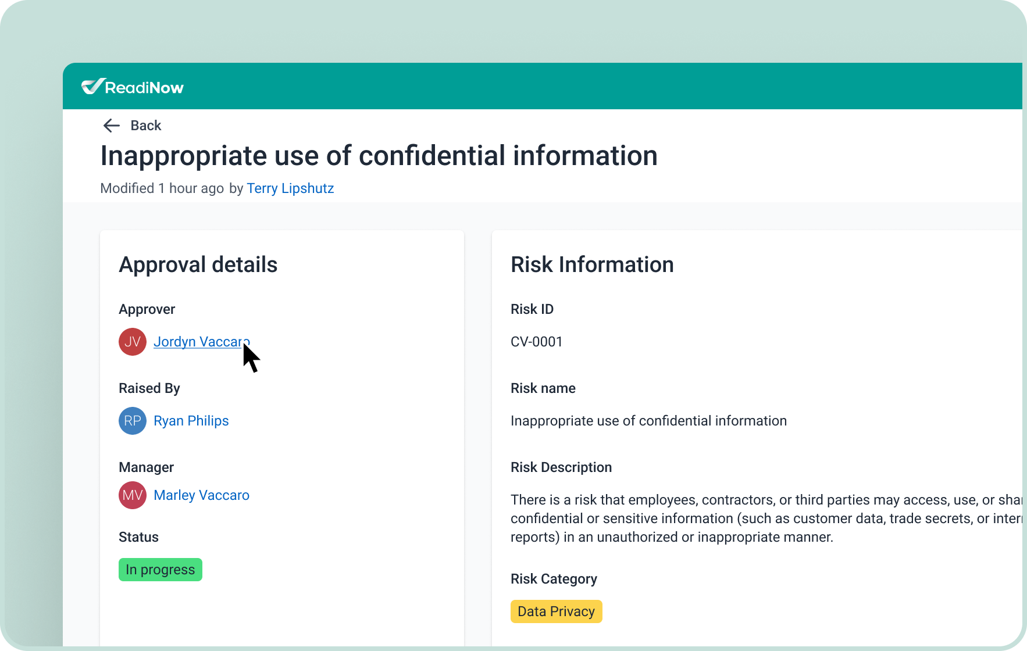Select the Approval details heading
The width and height of the screenshot is (1027, 651).
pos(198,265)
